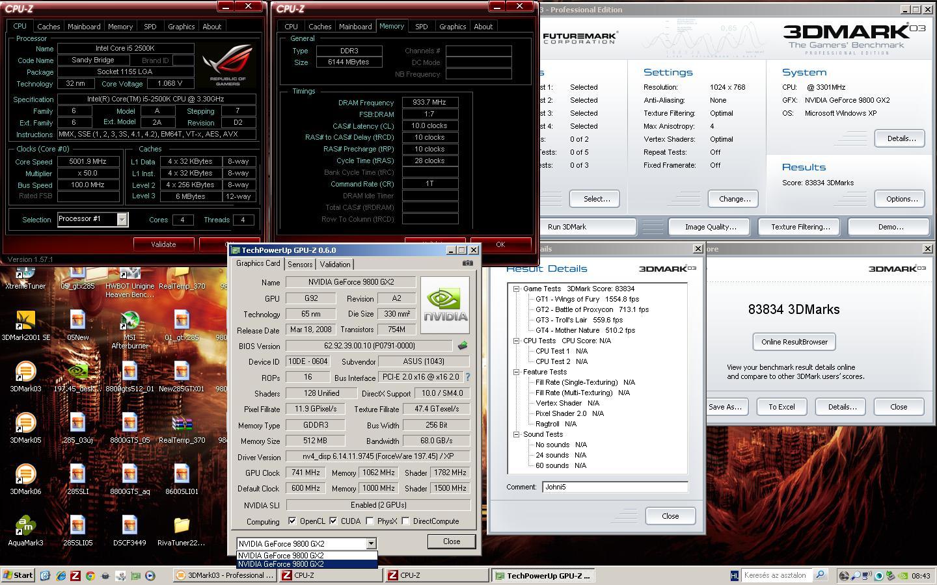Image resolution: width=937 pixels, height=585 pixels.
Task: Select the first NVIDIA GeForce 9800 GX2 list entry
Action: (306, 556)
